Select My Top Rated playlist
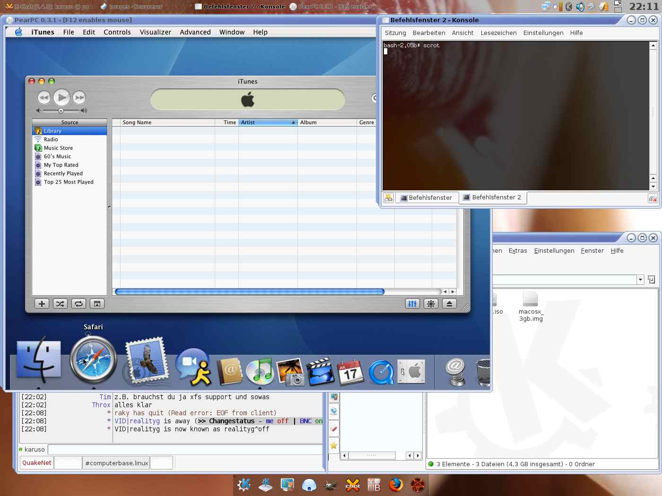This screenshot has width=662, height=496. (x=70, y=165)
